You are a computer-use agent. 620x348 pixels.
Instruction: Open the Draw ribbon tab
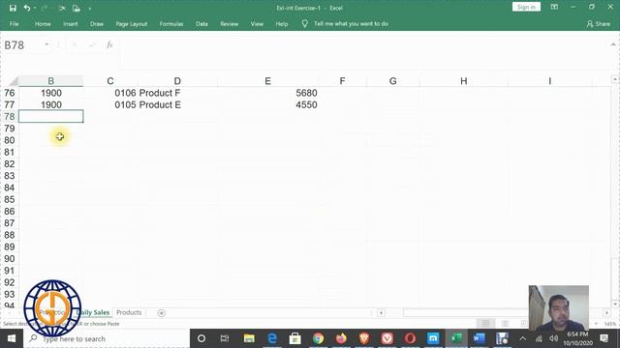point(97,23)
